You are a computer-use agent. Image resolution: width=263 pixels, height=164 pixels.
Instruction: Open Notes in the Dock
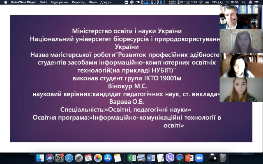coord(117,158)
